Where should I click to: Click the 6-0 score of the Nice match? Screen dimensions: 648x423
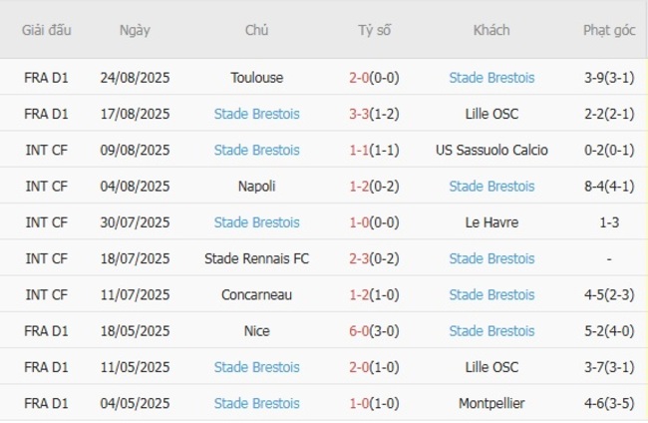362,331
